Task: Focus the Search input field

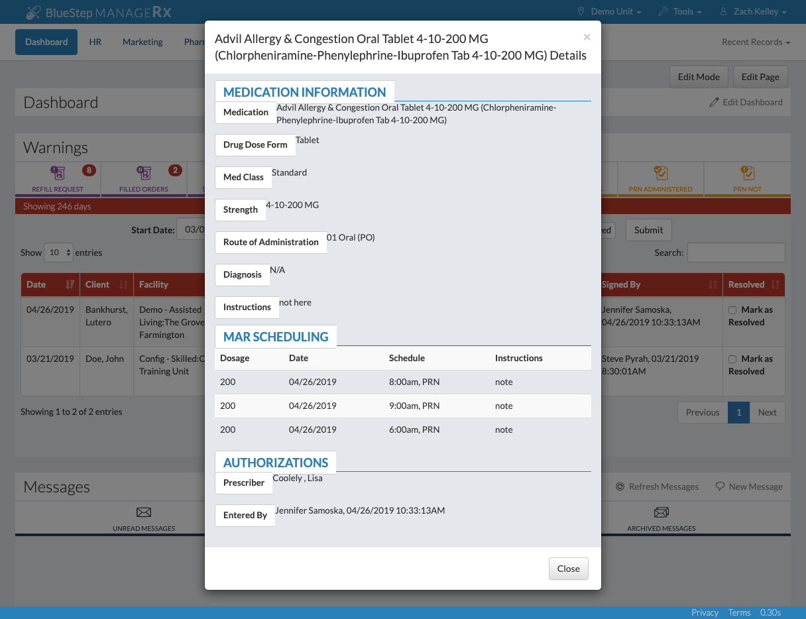Action: pyautogui.click(x=736, y=253)
